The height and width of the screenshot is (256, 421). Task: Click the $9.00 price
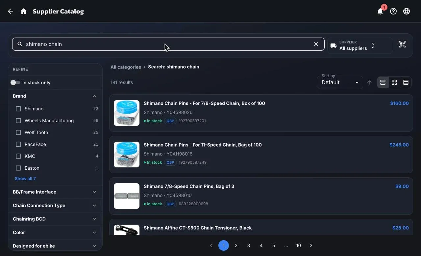402,186
